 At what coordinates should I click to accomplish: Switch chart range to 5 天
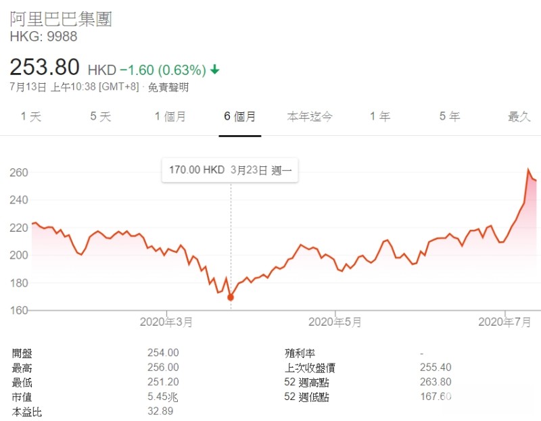click(x=101, y=116)
